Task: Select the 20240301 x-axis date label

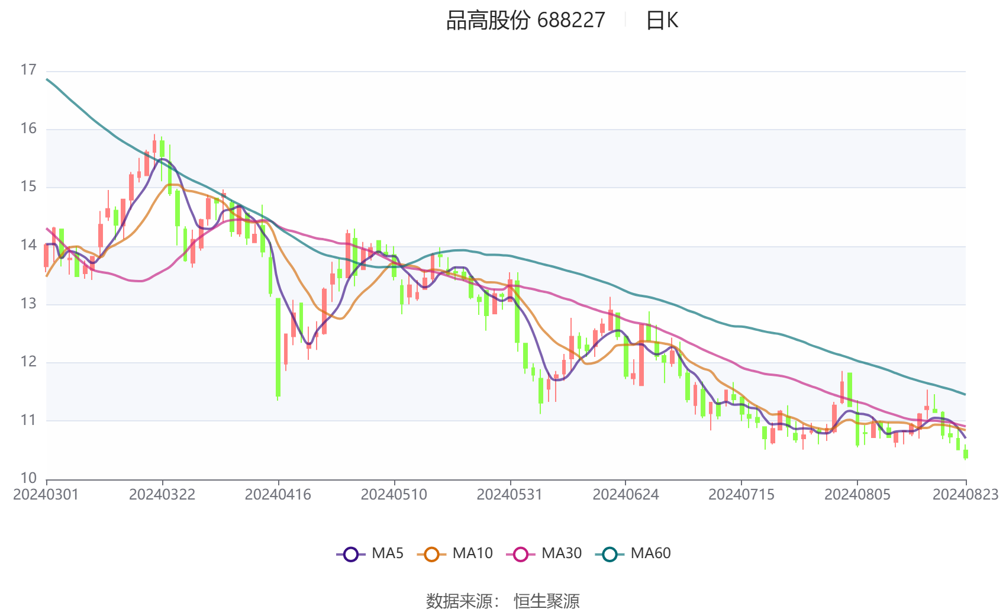Action: point(46,494)
